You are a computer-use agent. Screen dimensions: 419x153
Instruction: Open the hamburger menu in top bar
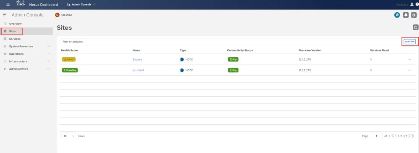point(8,4)
